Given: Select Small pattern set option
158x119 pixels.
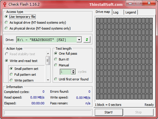Looking at the screenshot, I should 24,69.
